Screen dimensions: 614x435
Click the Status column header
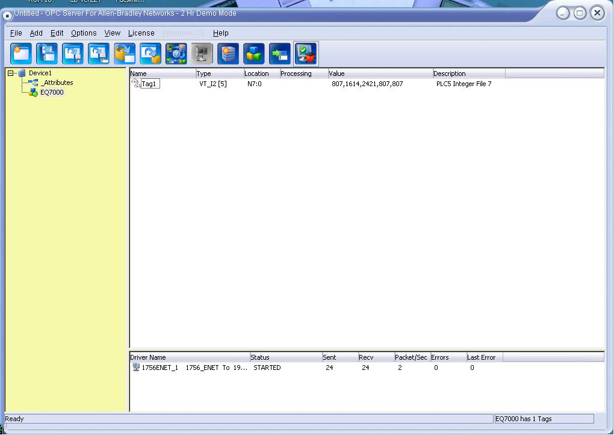(286, 357)
